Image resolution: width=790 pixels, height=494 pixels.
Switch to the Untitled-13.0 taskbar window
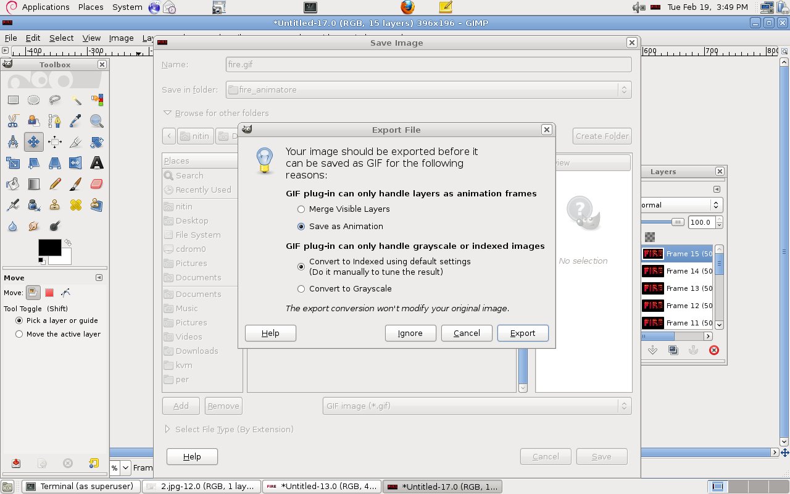(322, 486)
